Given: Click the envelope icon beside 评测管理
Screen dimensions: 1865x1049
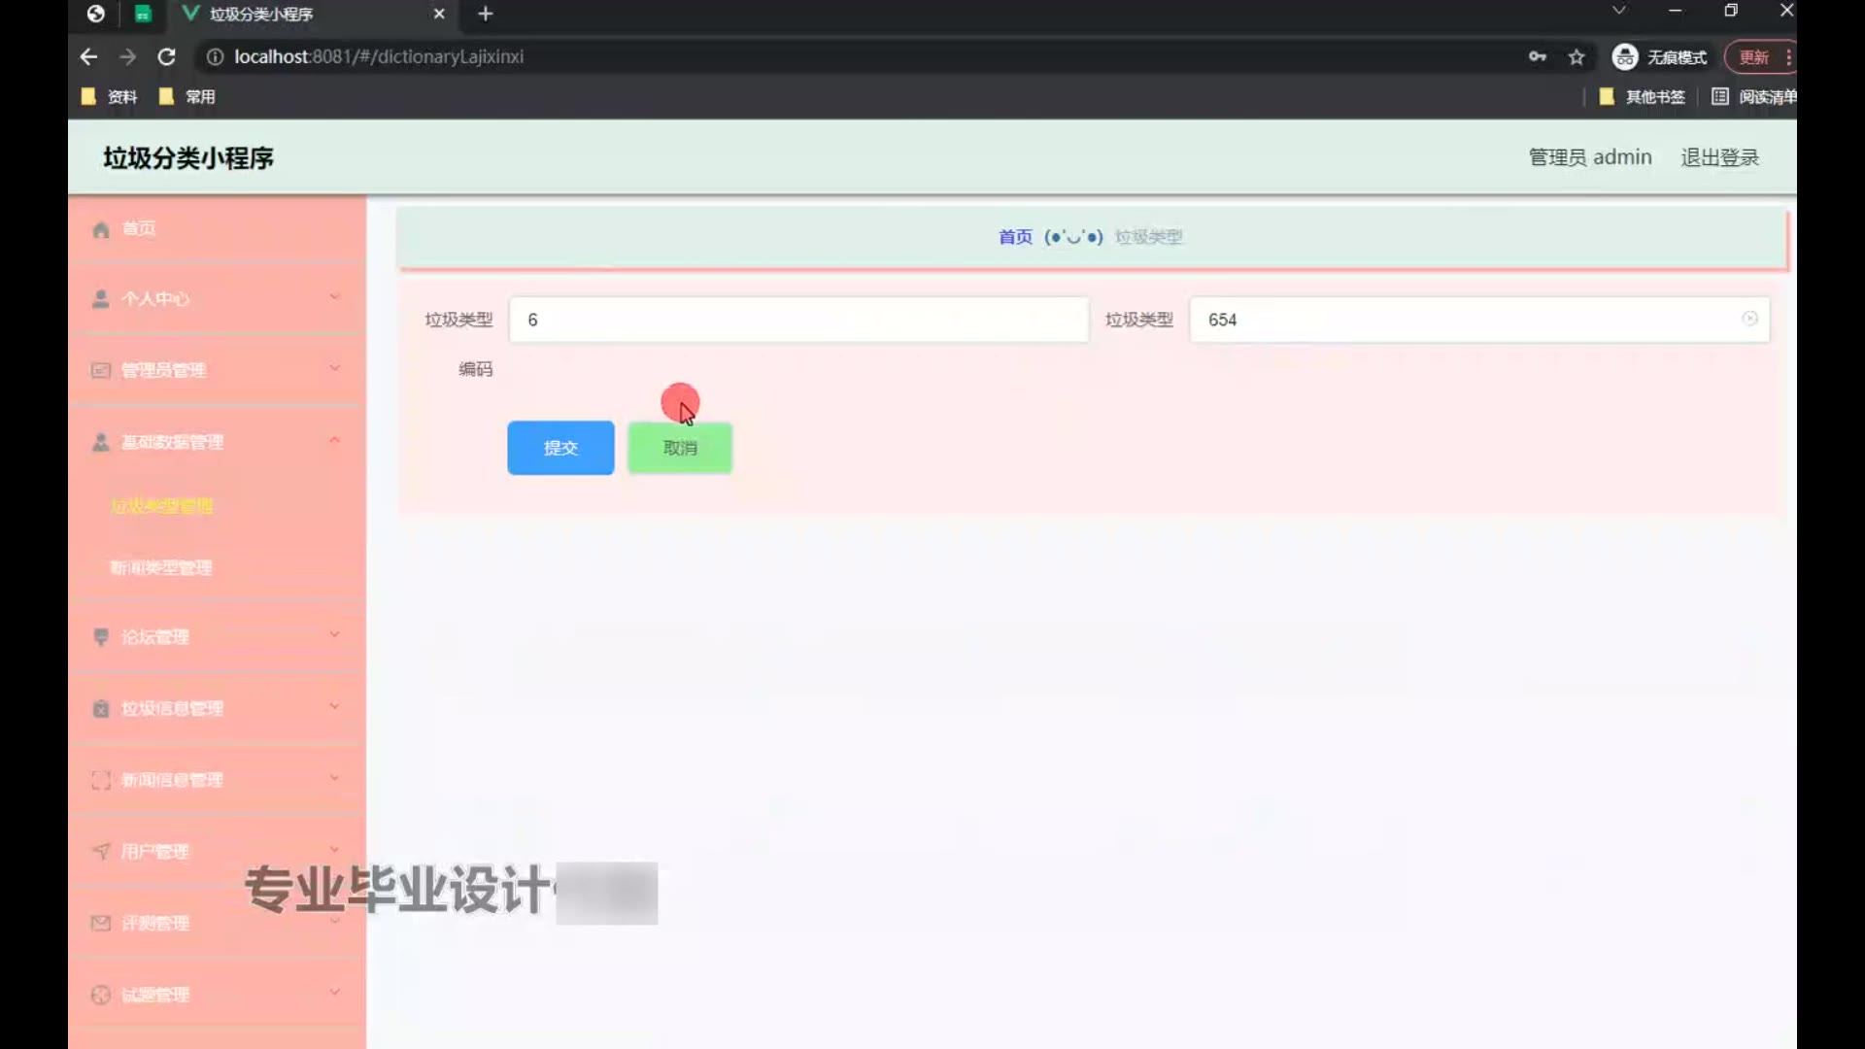Looking at the screenshot, I should coord(101,923).
